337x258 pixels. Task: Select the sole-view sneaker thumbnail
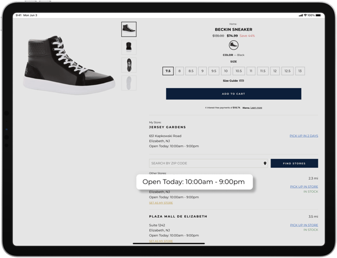[x=129, y=83]
